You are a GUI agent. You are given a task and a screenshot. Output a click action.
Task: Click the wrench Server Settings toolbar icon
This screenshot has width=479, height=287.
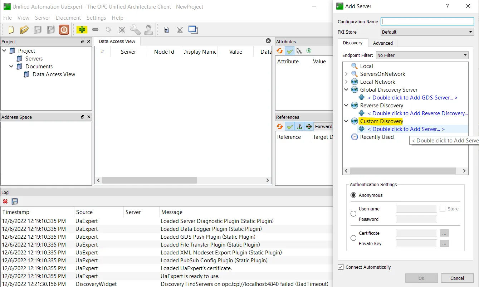tap(135, 30)
